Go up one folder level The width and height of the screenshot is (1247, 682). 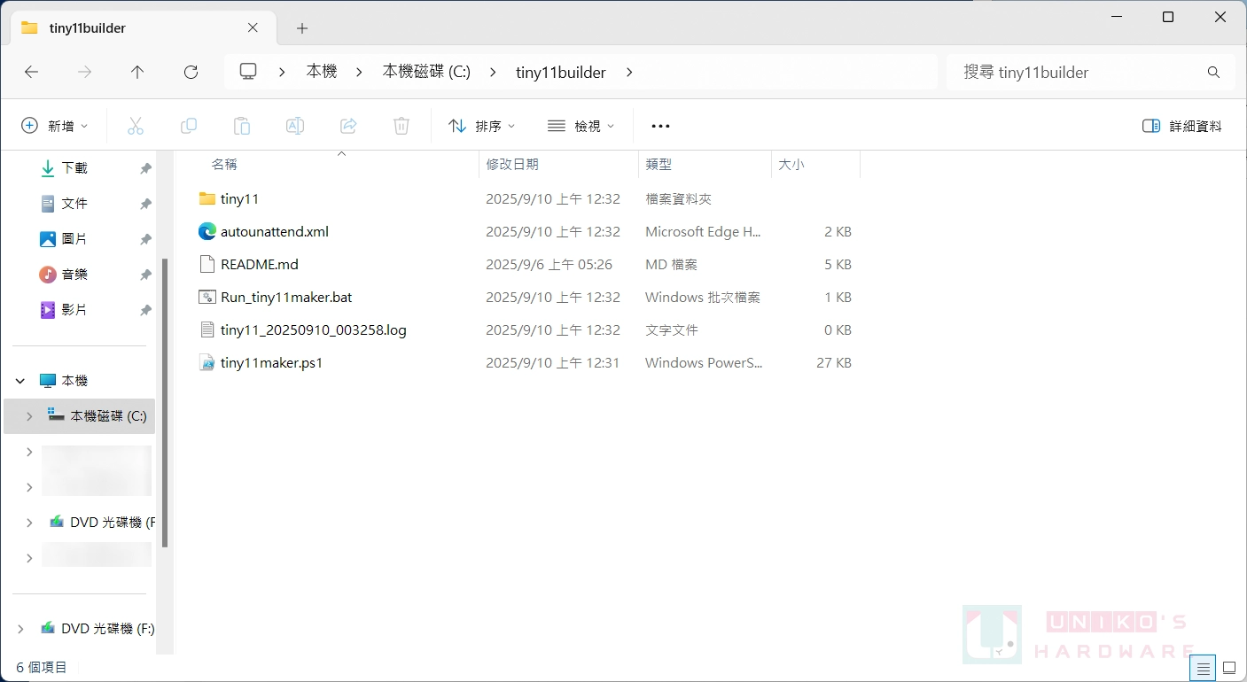coord(137,73)
